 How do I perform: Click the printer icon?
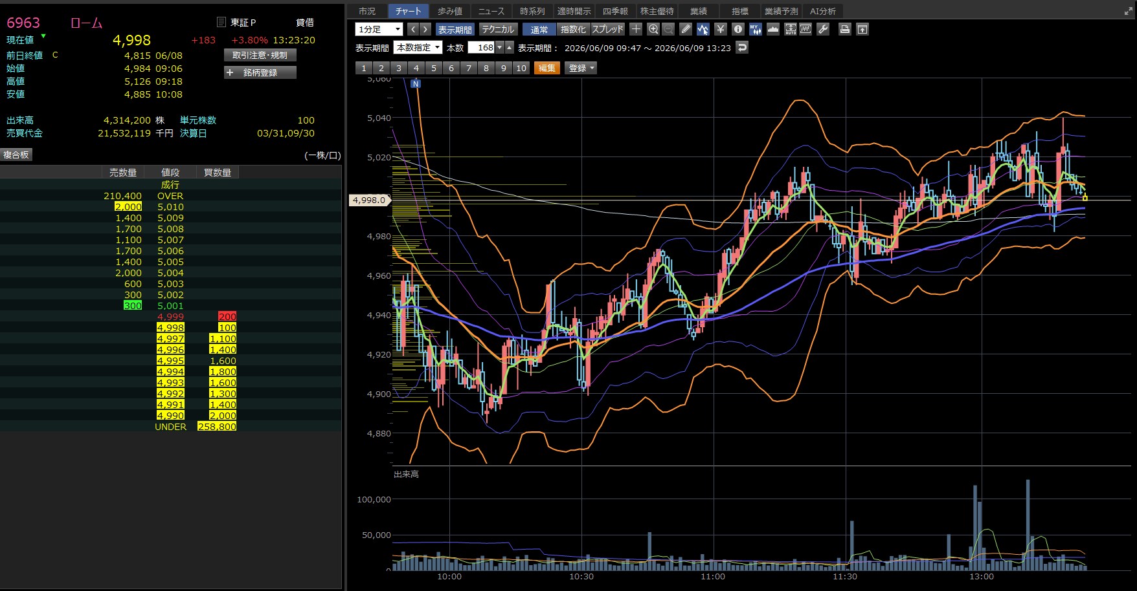coord(845,29)
